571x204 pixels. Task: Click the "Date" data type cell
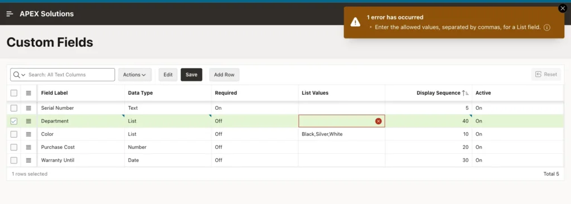pos(168,161)
